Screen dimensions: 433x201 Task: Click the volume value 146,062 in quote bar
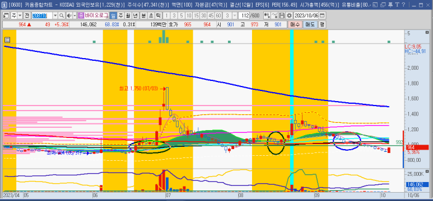[x=88, y=25]
